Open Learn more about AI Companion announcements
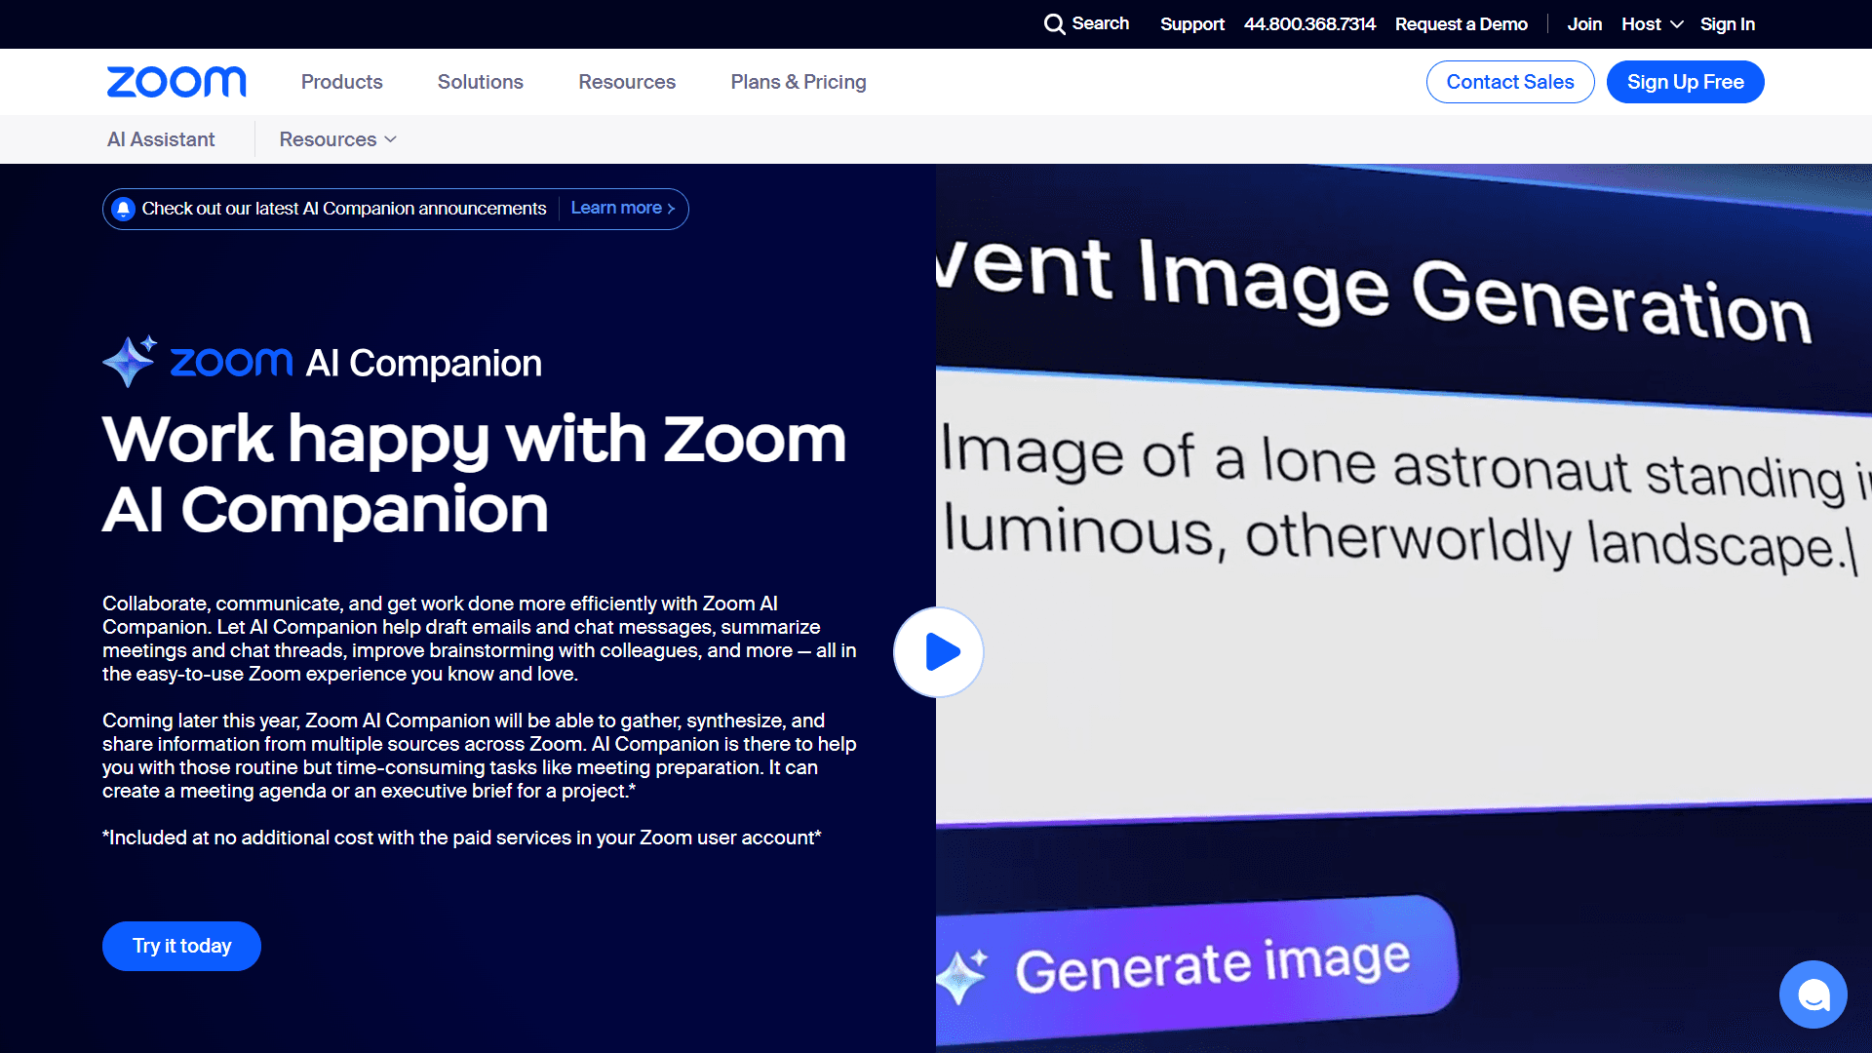 click(x=622, y=208)
